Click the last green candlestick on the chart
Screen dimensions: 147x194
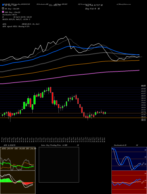105,113
